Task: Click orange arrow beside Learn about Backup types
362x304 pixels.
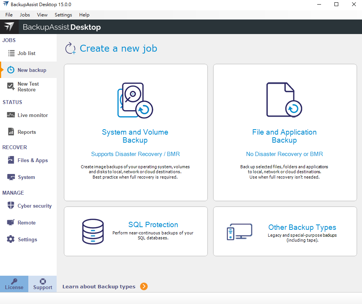Action: (143, 286)
